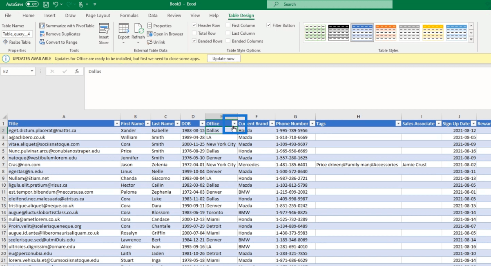
Task: Switch to the Page Layout tab
Action: (98, 16)
